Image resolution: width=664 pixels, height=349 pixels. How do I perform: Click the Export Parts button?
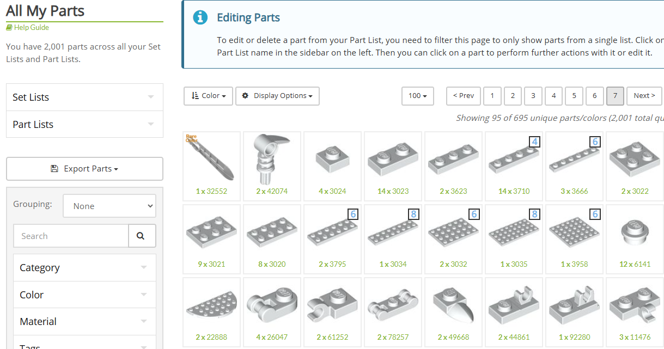pos(84,169)
